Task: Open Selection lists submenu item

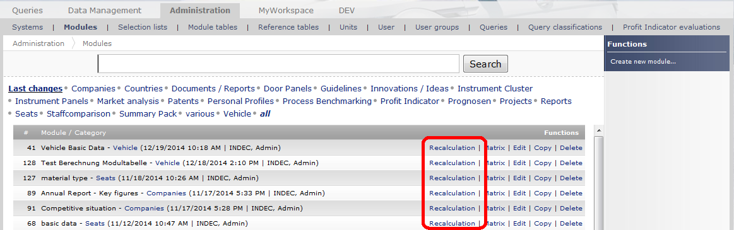Action: click(x=143, y=27)
